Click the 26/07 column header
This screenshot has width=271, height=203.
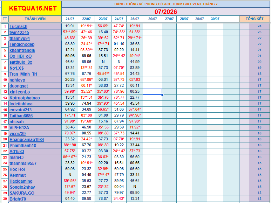153,19
